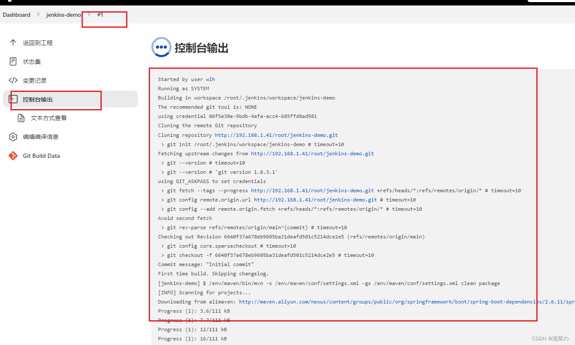Open the alimaven download URL

(x=407, y=302)
